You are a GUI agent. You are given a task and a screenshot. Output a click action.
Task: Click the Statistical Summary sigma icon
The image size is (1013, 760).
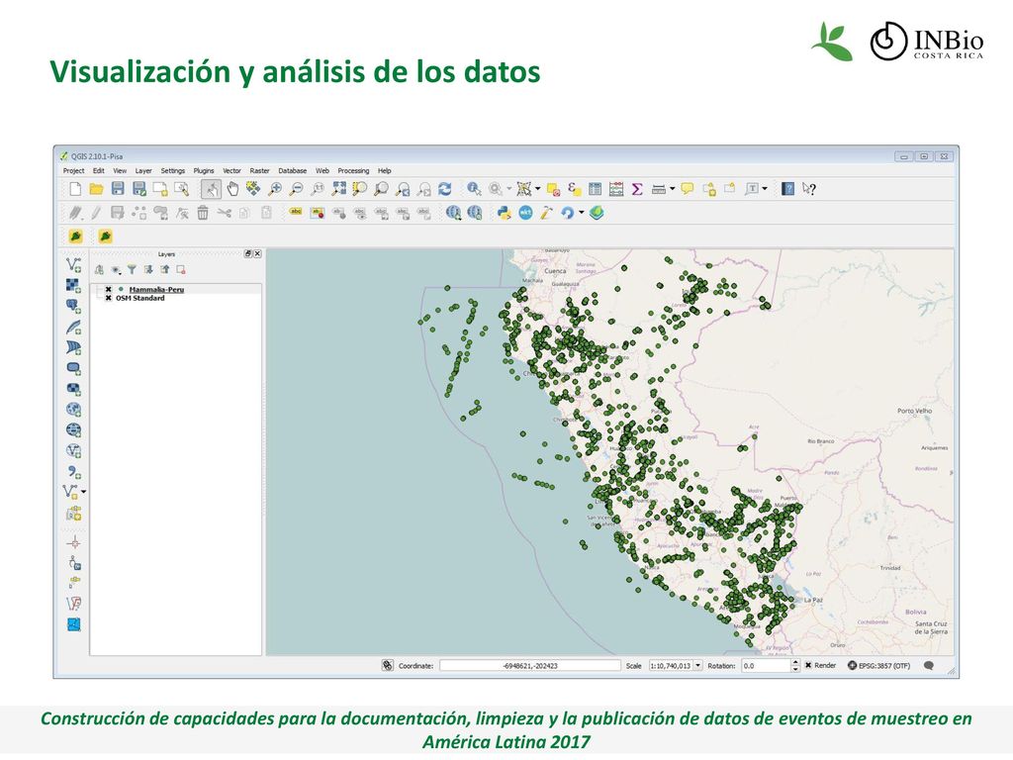[x=637, y=189]
